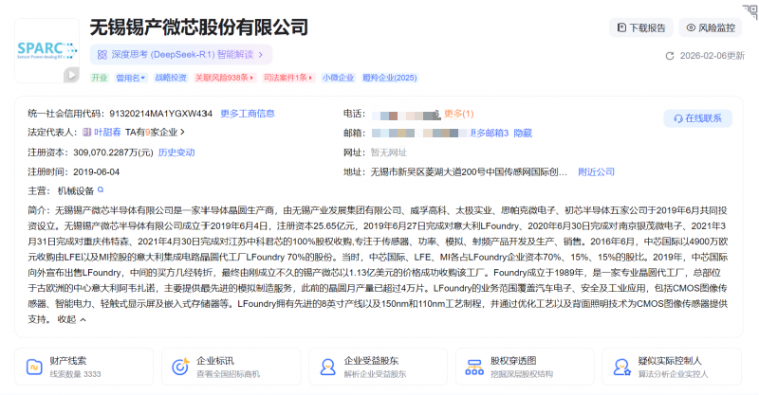Play the SPARC company logo video

tap(72, 75)
